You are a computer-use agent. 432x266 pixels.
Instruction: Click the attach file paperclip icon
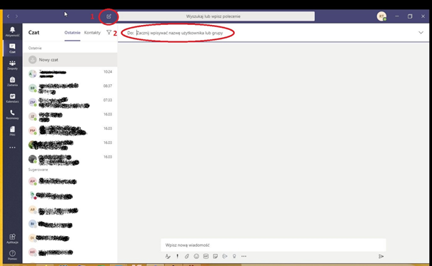point(187,256)
